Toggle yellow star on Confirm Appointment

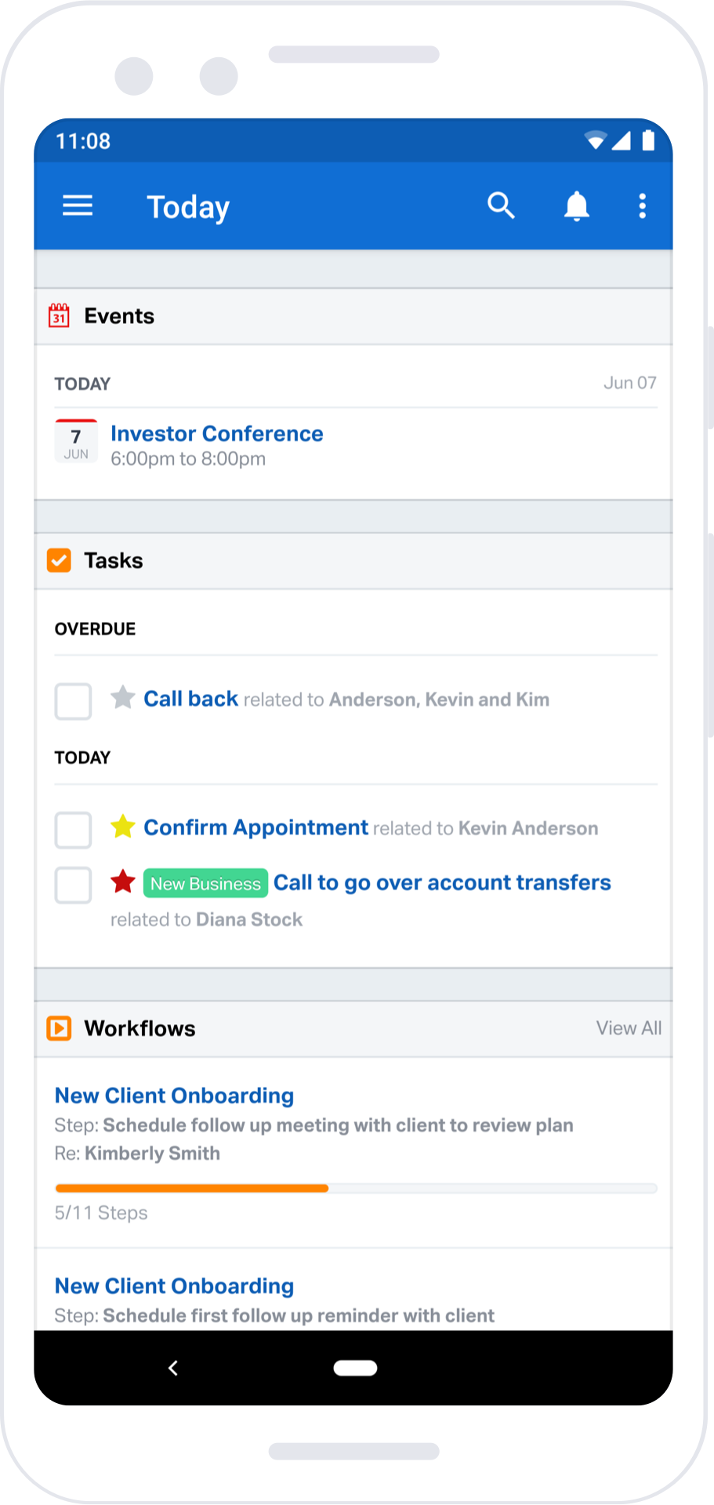pos(122,827)
